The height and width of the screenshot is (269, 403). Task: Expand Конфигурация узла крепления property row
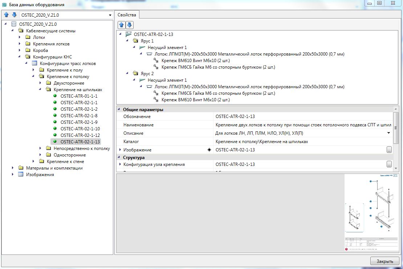[120, 164]
